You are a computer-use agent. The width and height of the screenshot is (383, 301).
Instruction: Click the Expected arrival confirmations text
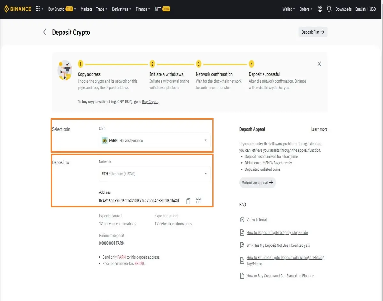coord(117,224)
